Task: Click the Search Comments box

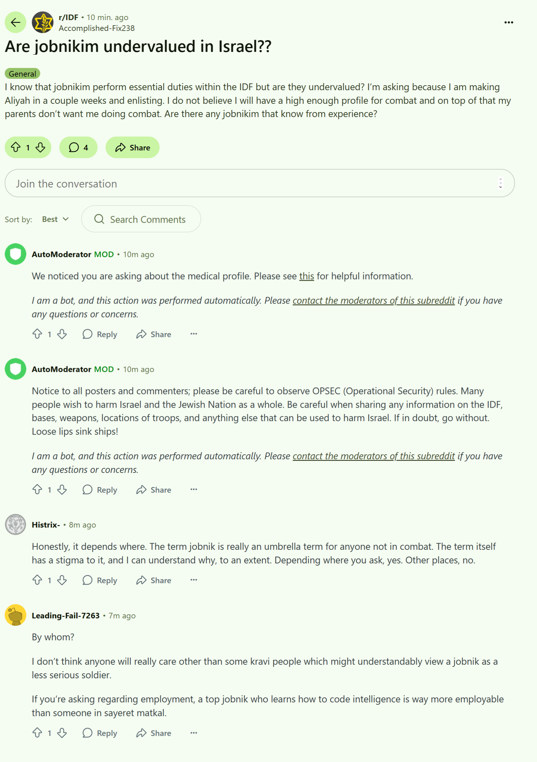Action: (x=141, y=219)
